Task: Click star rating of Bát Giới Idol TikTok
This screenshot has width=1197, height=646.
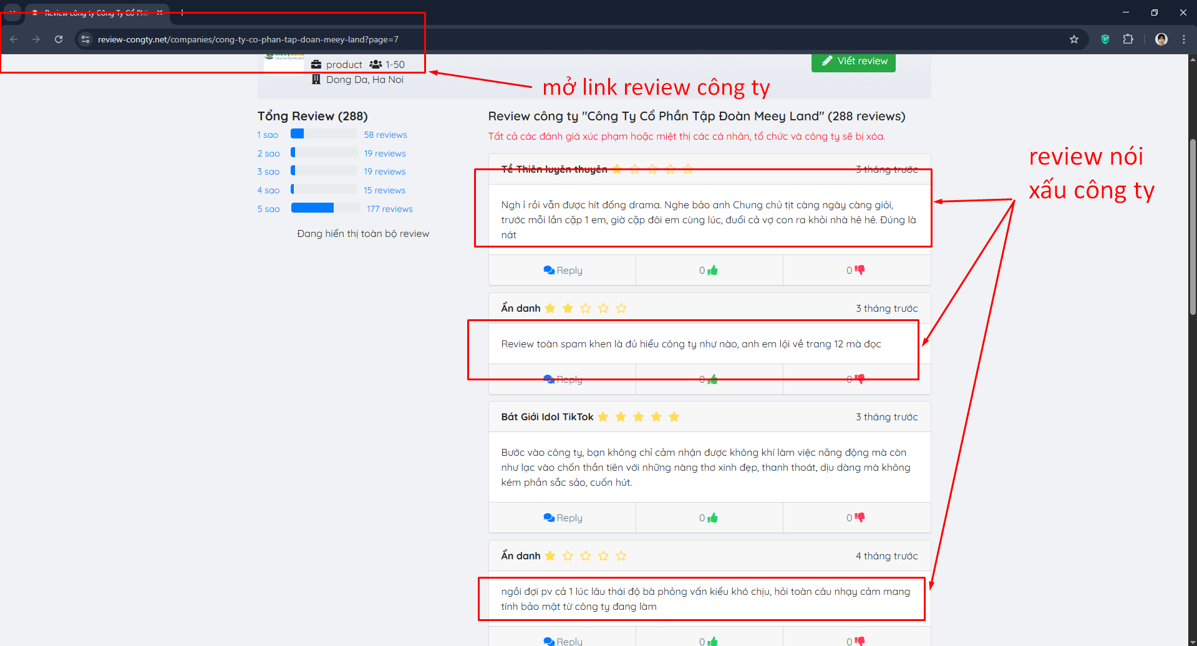Action: 638,417
